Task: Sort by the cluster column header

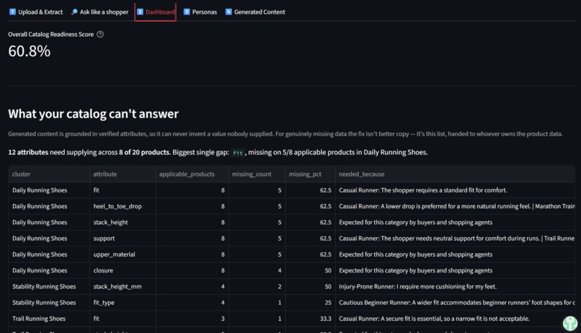Action: point(49,174)
